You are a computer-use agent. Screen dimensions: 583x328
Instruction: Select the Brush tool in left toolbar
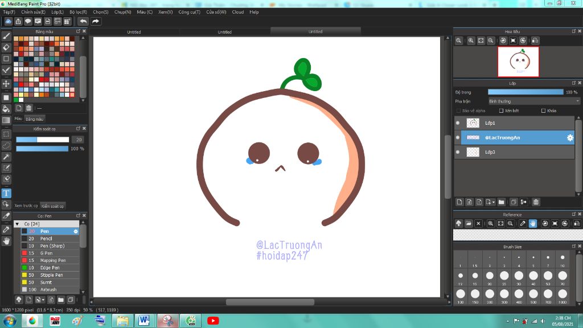pyautogui.click(x=6, y=36)
